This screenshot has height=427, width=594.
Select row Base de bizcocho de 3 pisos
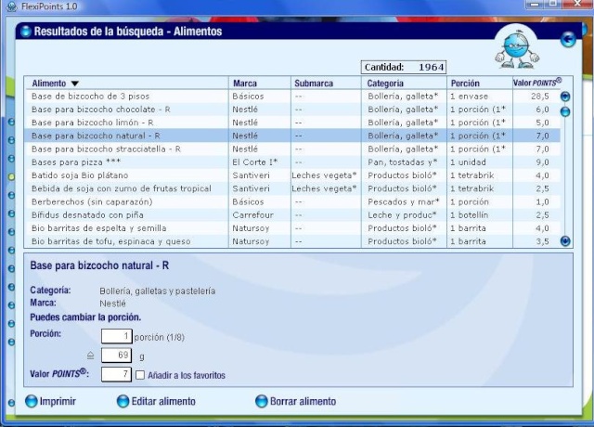coord(292,97)
